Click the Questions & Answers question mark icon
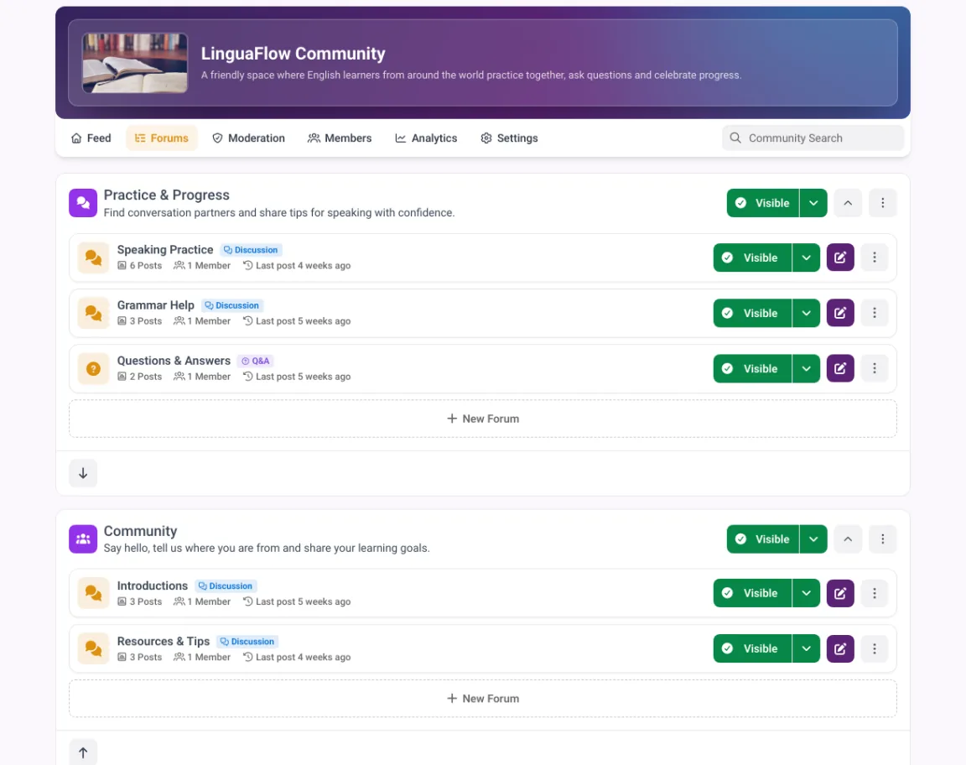The image size is (966, 765). [x=94, y=368]
